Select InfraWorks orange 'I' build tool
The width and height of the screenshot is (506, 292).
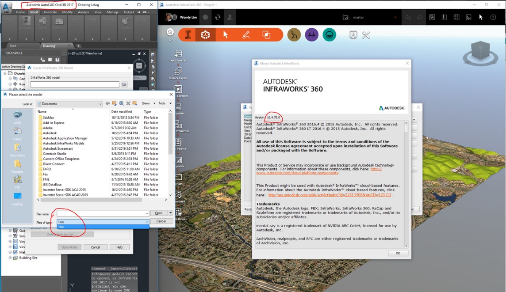click(188, 35)
